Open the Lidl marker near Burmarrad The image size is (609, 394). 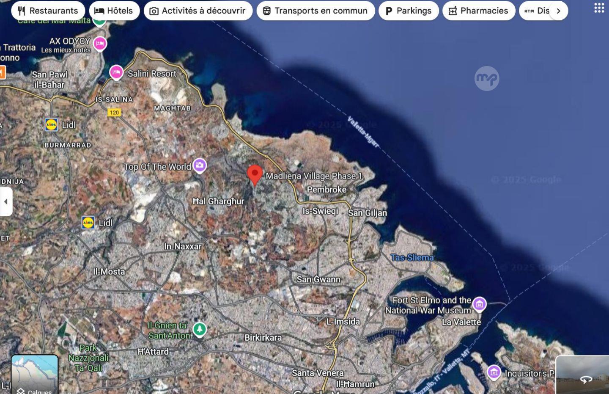(x=52, y=124)
